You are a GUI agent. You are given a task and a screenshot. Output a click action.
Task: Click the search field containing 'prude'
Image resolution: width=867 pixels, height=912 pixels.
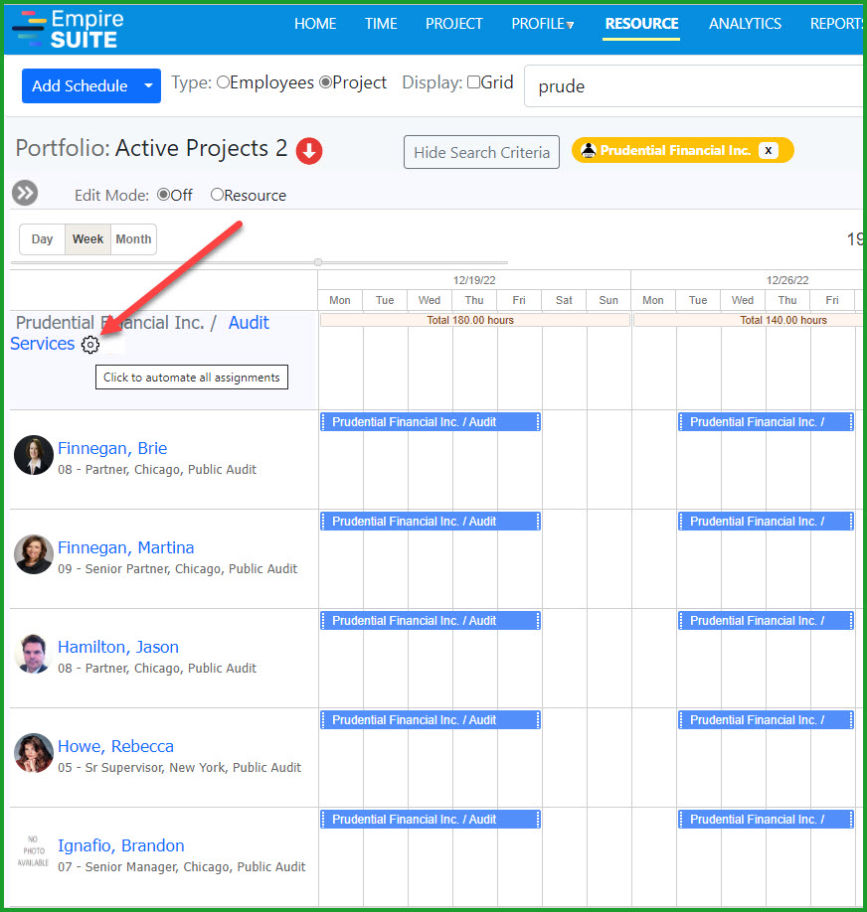[693, 86]
